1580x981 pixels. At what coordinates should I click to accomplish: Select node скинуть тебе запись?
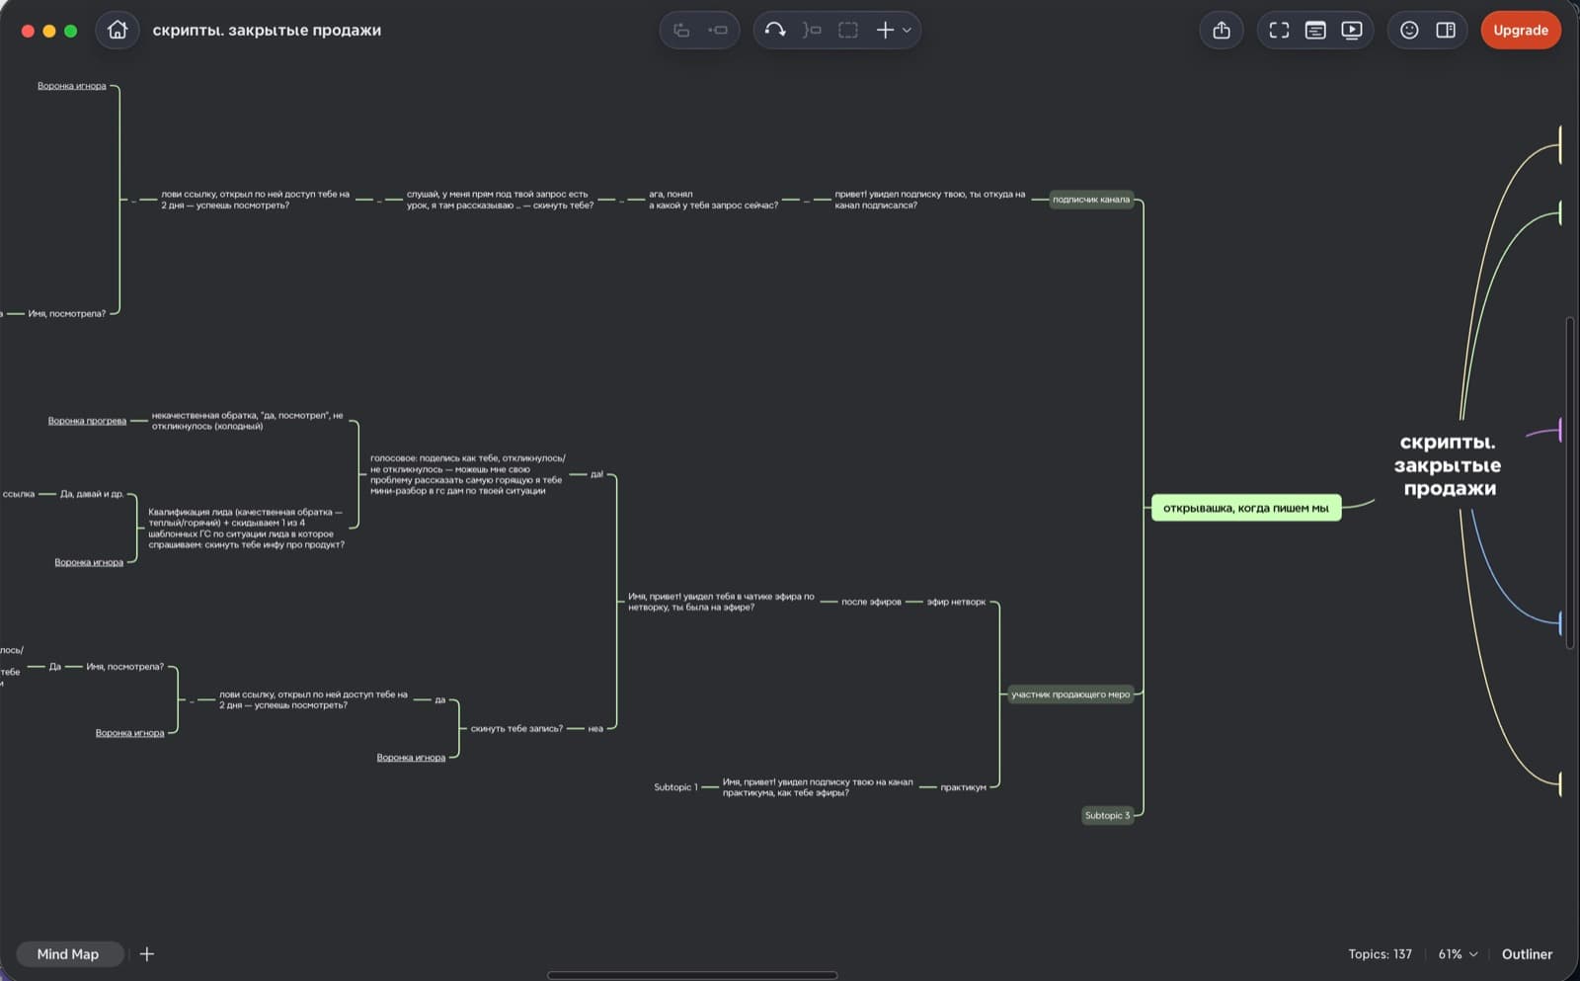(x=516, y=728)
